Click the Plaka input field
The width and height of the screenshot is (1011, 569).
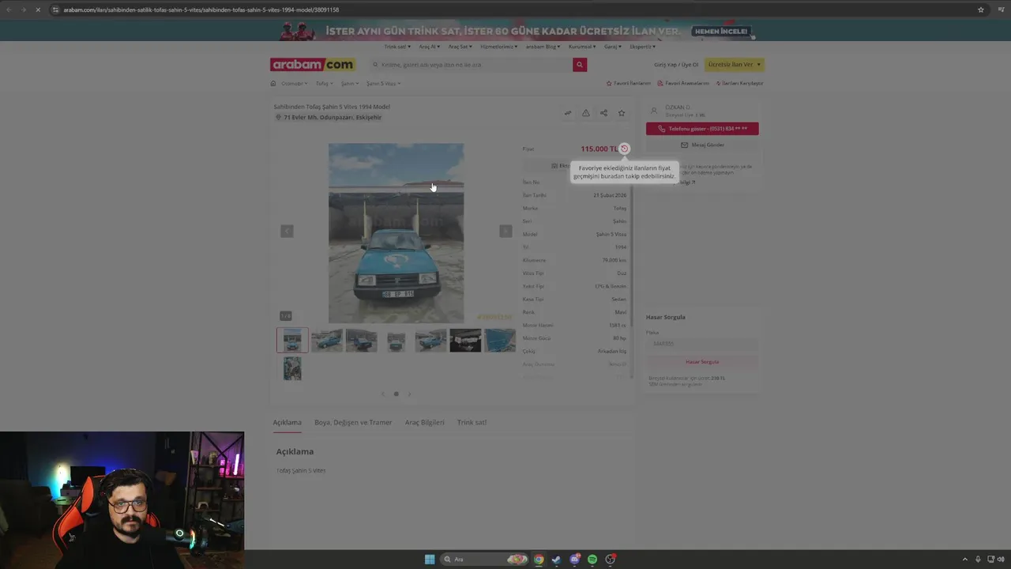point(702,344)
